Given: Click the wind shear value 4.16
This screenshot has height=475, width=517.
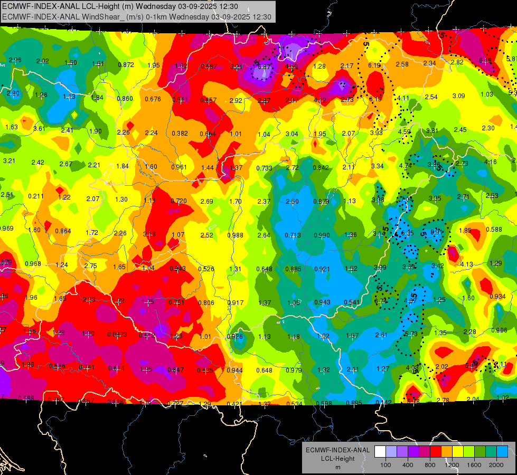Looking at the screenshot, I should pyautogui.click(x=491, y=162).
